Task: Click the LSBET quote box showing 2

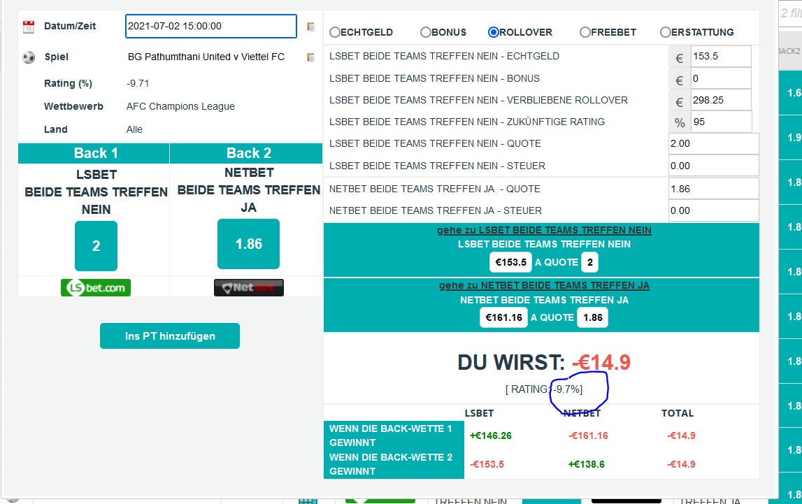Action: (589, 262)
